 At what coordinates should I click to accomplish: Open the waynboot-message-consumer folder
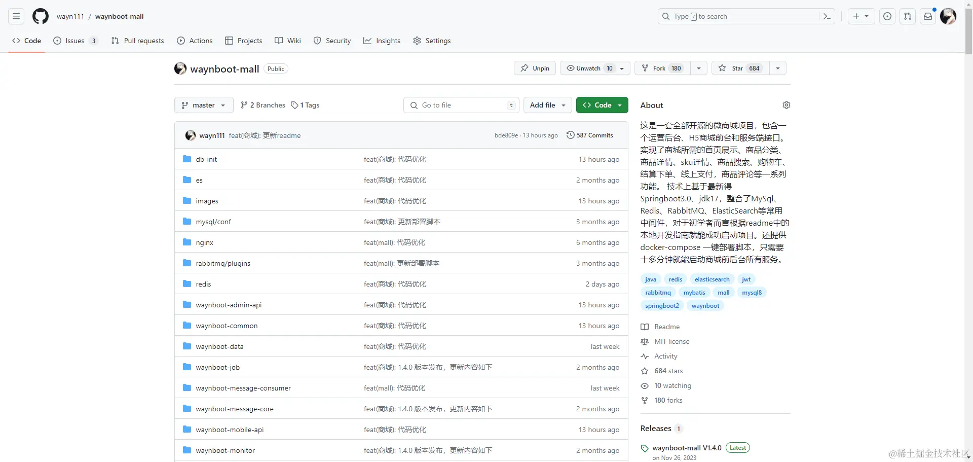click(x=243, y=388)
